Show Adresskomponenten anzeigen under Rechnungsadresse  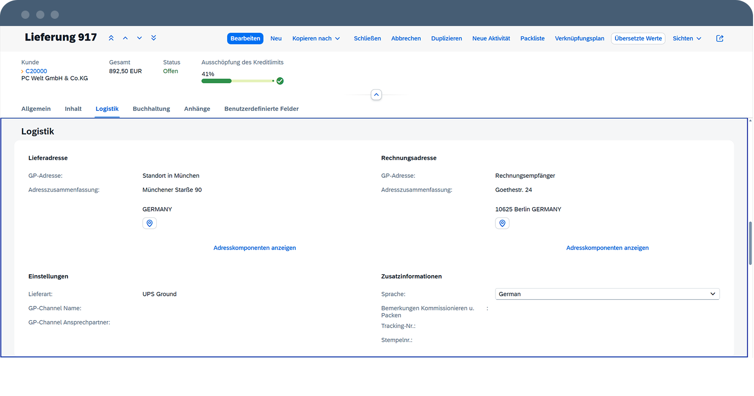607,248
